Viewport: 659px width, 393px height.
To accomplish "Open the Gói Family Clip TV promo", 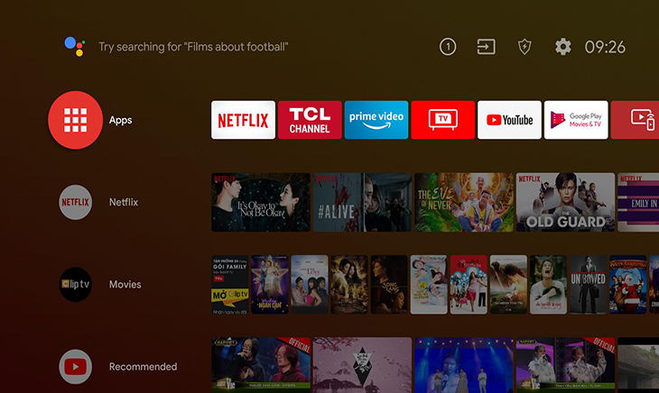I will point(230,284).
